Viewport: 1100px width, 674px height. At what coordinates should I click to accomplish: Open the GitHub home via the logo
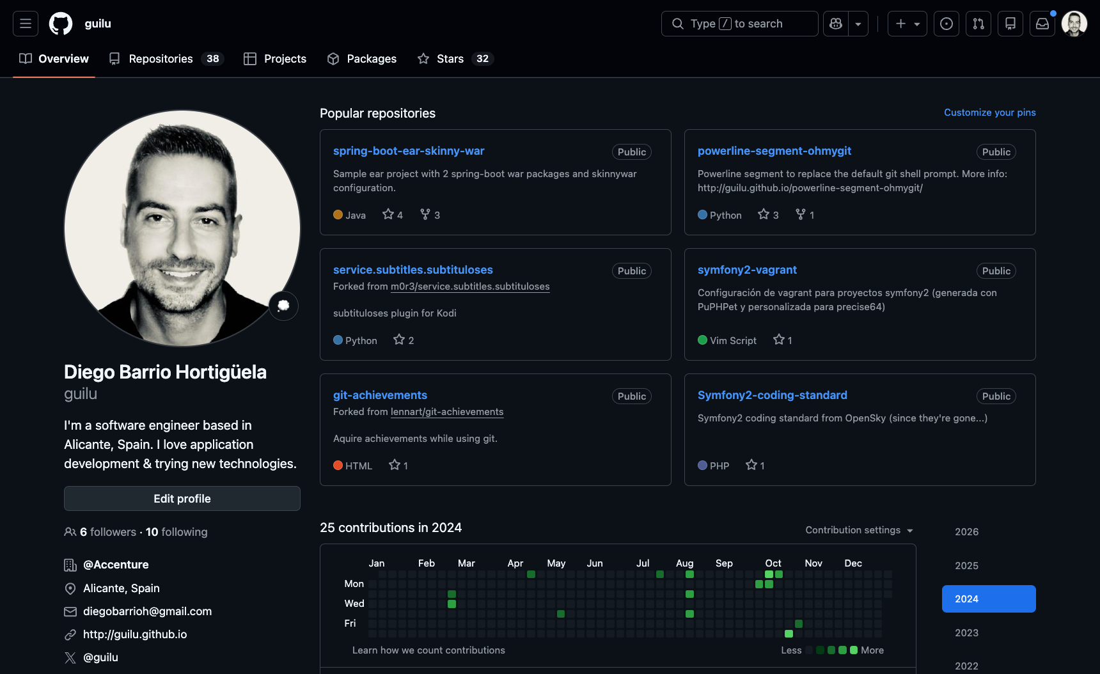[61, 23]
